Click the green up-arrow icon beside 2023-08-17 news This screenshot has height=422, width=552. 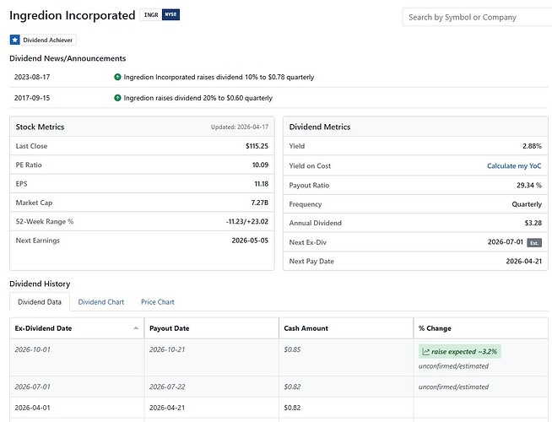pos(117,77)
